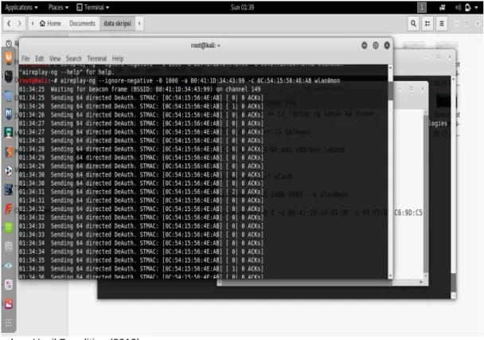Click the aireplay-ng --ignore-negative command line
This screenshot has height=340, width=484.
180,80
